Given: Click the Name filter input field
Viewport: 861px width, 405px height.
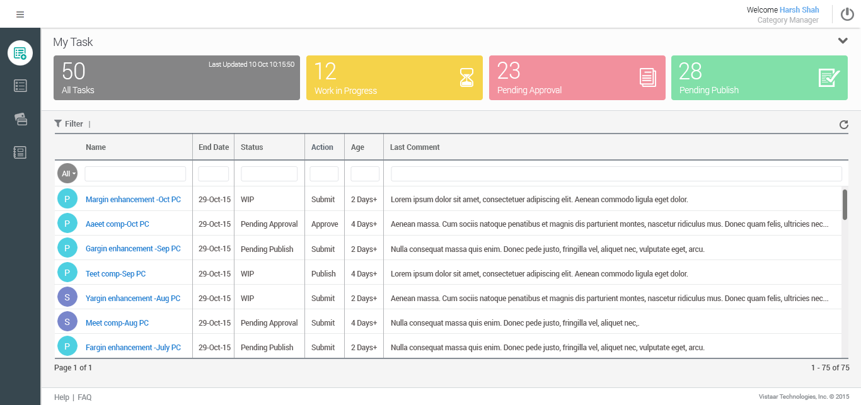Looking at the screenshot, I should [x=136, y=174].
